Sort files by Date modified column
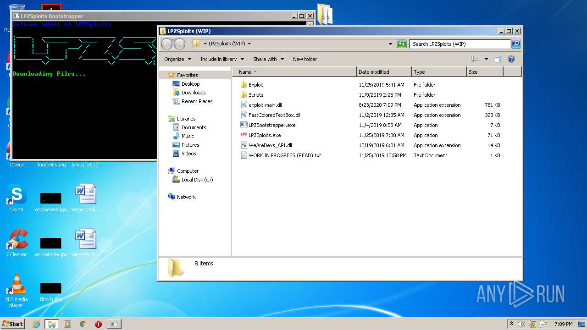This screenshot has width=587, height=330. (x=384, y=72)
